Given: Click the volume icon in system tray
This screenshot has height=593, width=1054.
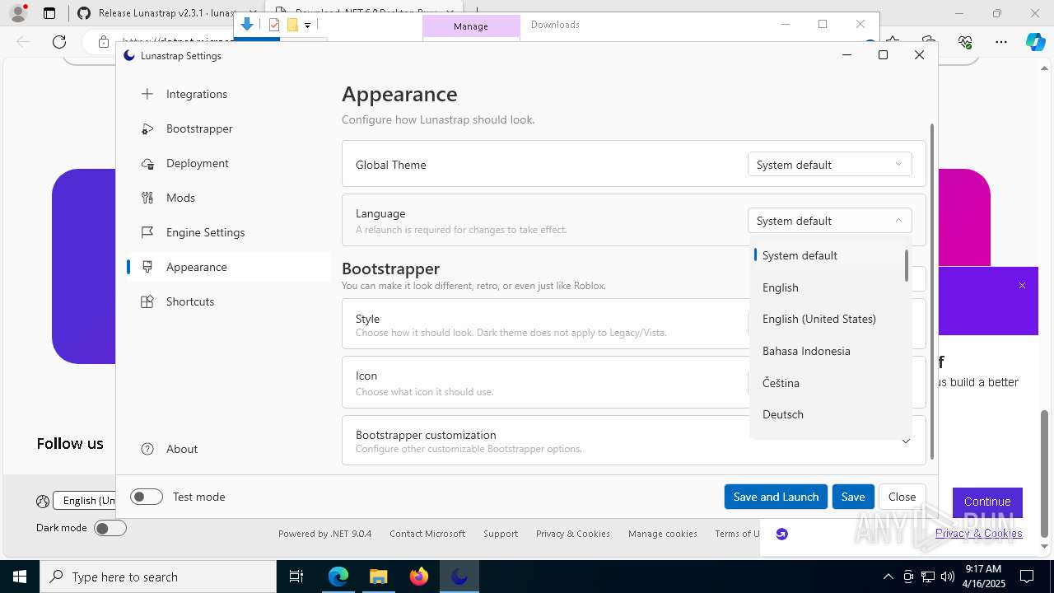Looking at the screenshot, I should pos(948,577).
